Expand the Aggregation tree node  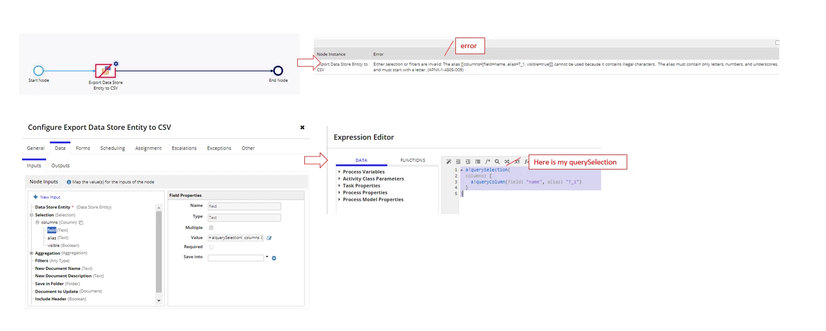[31, 253]
